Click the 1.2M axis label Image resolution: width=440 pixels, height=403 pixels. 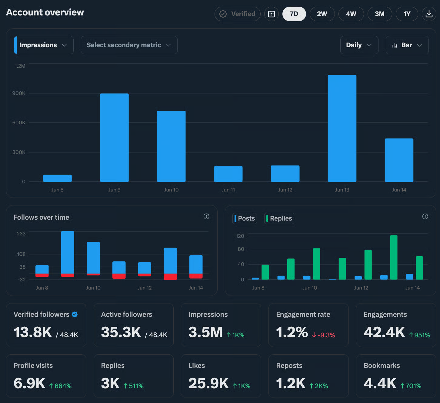[x=20, y=66]
